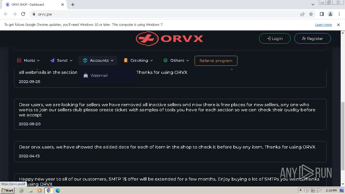The height and width of the screenshot is (194, 345).
Task: Expand the Hosts dropdown menu
Action: click(x=28, y=60)
